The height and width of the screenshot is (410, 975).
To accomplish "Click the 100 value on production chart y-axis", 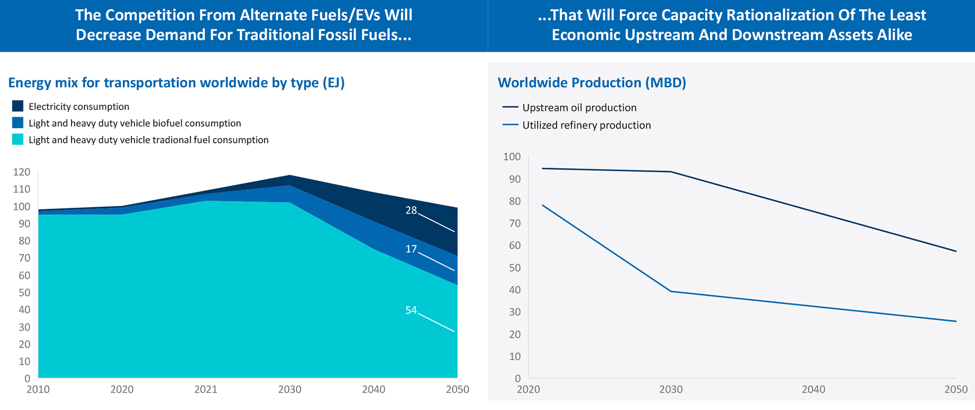I will 512,157.
